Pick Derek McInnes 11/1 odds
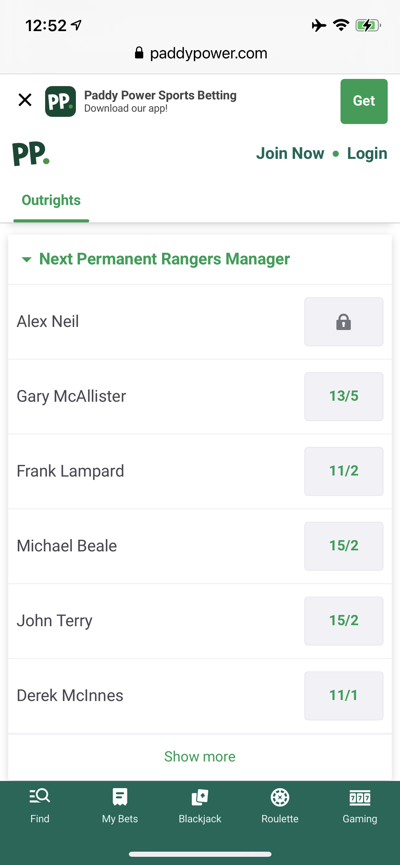Image resolution: width=400 pixels, height=865 pixels. (344, 696)
